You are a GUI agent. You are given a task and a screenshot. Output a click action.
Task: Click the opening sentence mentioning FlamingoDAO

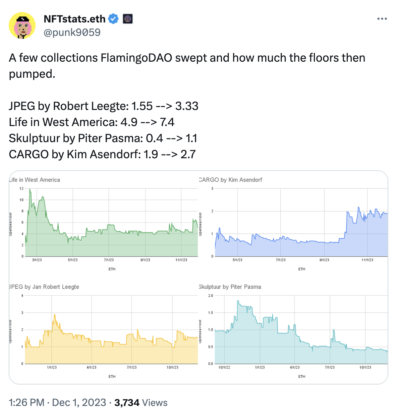pos(187,58)
